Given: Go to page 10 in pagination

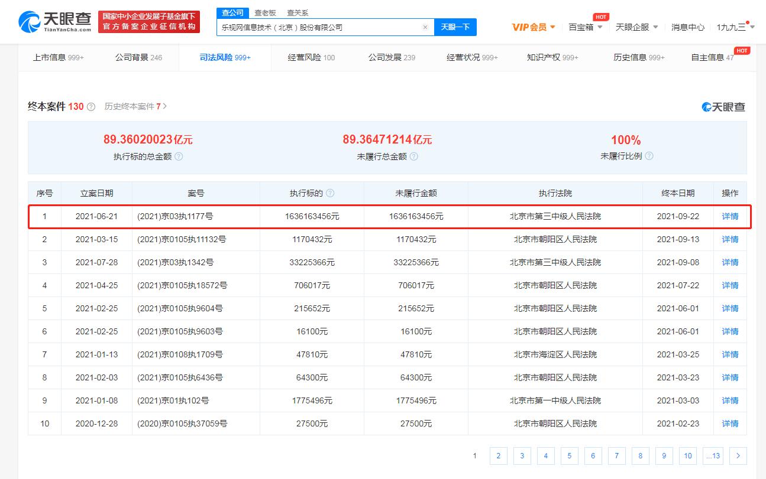Looking at the screenshot, I should coord(688,456).
